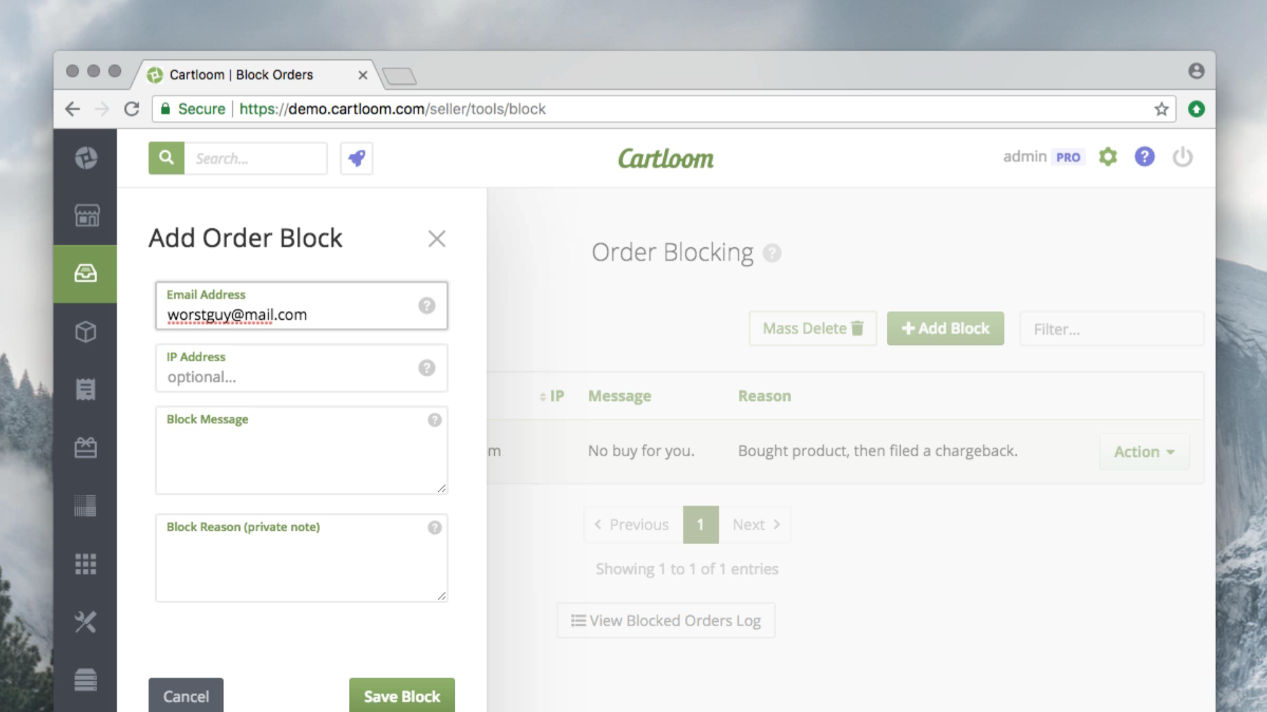Click the green search magnifier button
The image size is (1267, 712).
pyautogui.click(x=166, y=158)
